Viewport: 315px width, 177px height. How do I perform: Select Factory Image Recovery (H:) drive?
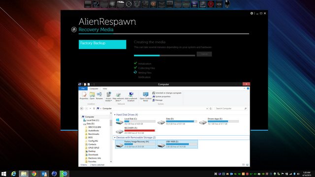pyautogui.click(x=136, y=144)
